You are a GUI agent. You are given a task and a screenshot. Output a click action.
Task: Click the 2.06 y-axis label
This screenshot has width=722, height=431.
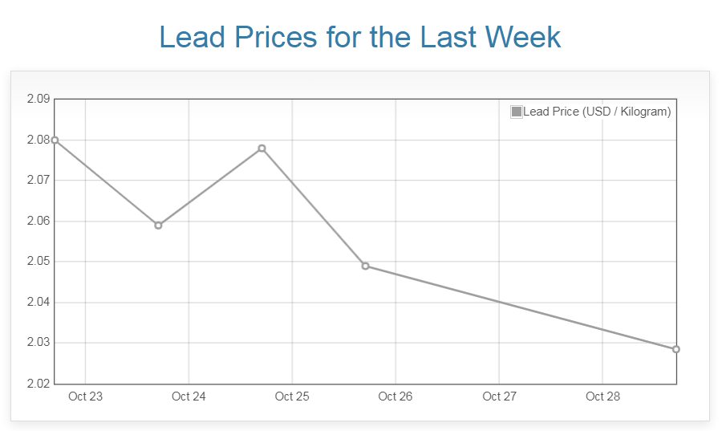[x=39, y=222]
